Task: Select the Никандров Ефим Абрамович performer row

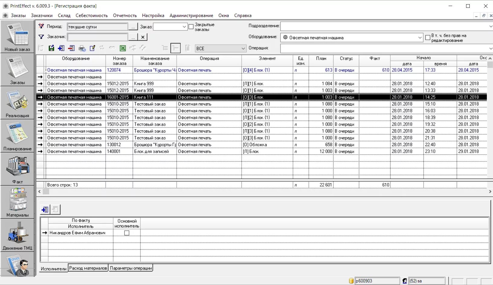Action: tap(80, 233)
